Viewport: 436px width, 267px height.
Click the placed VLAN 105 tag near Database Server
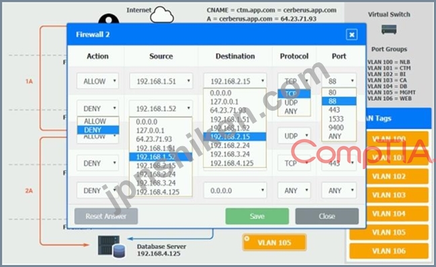pyautogui.click(x=275, y=243)
